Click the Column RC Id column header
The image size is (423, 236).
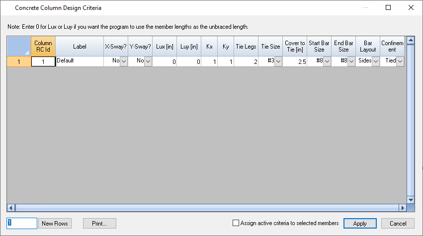[x=43, y=46]
